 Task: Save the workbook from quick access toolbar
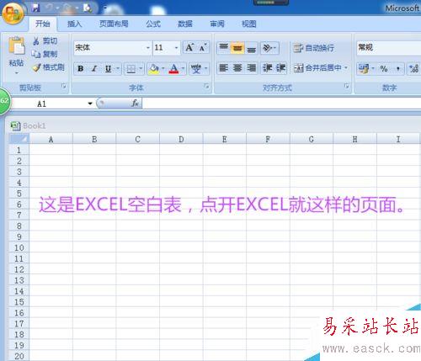coord(36,8)
